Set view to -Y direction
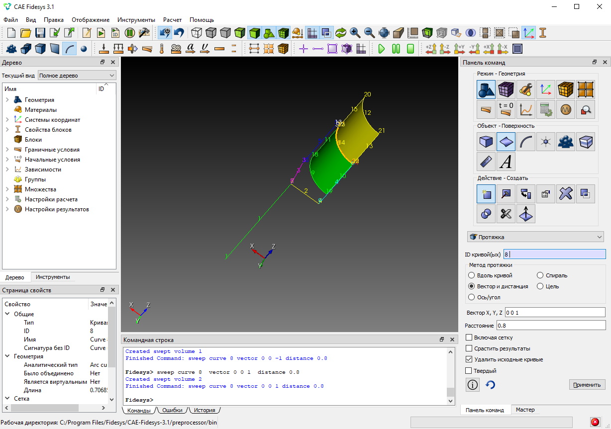The image size is (611, 429). 474,49
